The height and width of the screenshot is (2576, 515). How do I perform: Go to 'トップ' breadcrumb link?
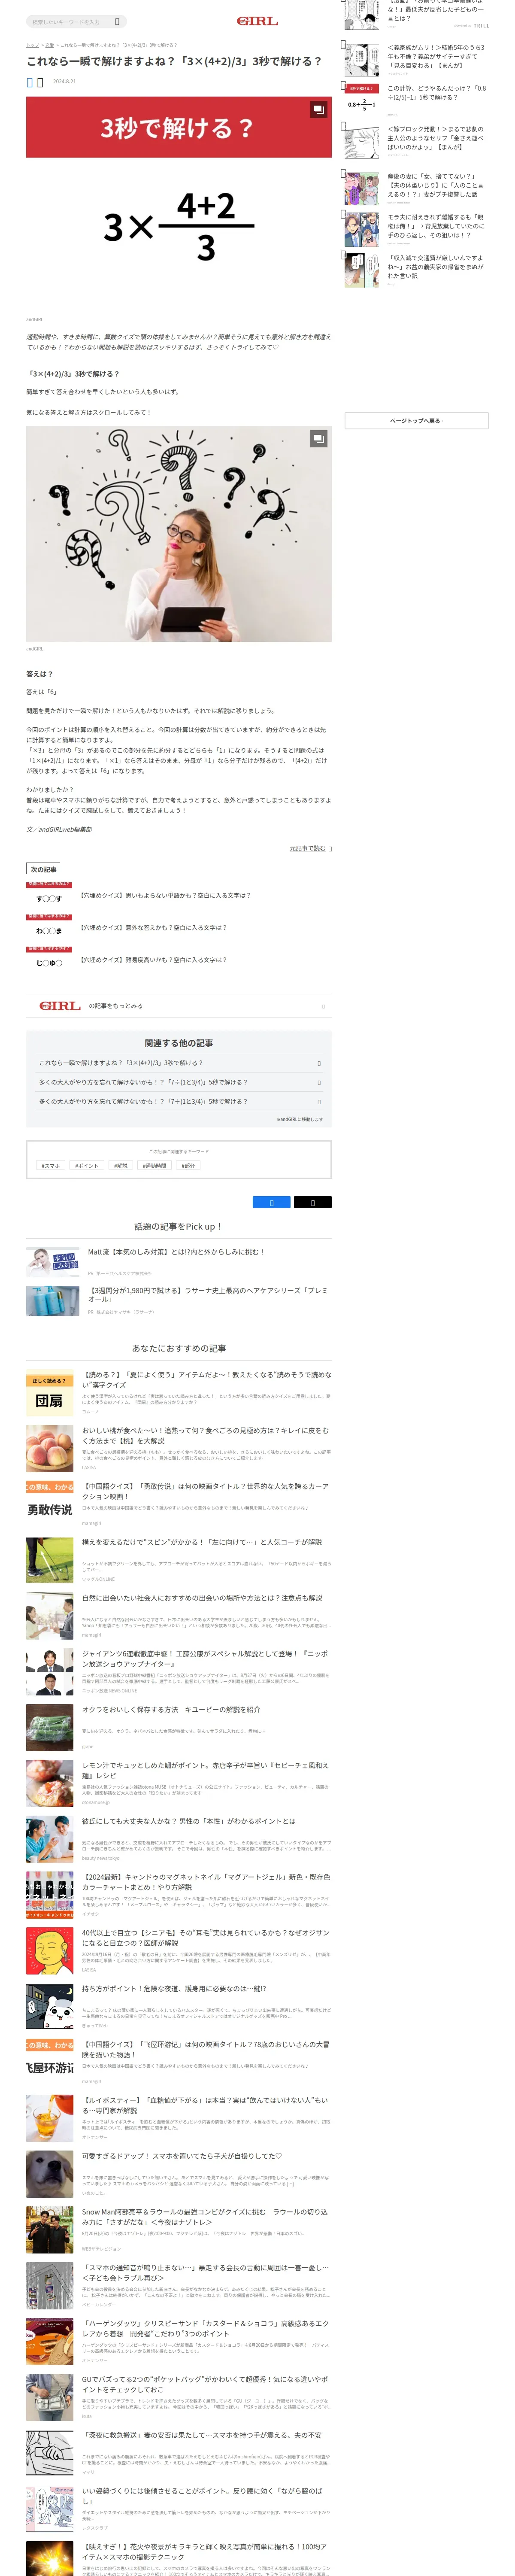point(32,45)
